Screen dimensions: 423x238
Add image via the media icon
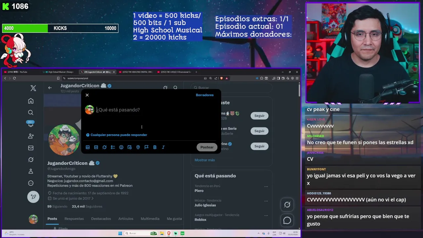coord(88,147)
